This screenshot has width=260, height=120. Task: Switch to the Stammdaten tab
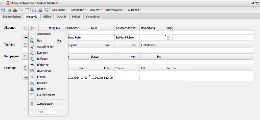[x=12, y=17]
